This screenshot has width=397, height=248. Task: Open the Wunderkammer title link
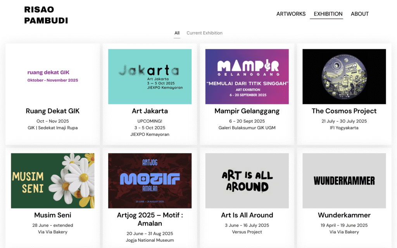(344, 215)
